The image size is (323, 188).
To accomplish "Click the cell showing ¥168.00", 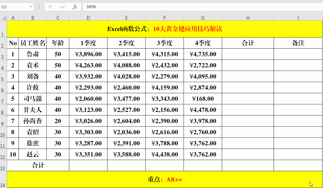I will (x=203, y=99).
